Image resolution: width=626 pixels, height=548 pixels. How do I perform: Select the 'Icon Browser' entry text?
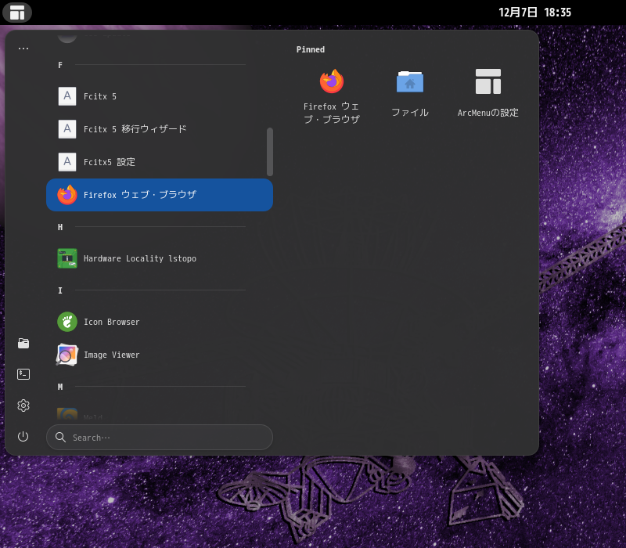point(112,322)
